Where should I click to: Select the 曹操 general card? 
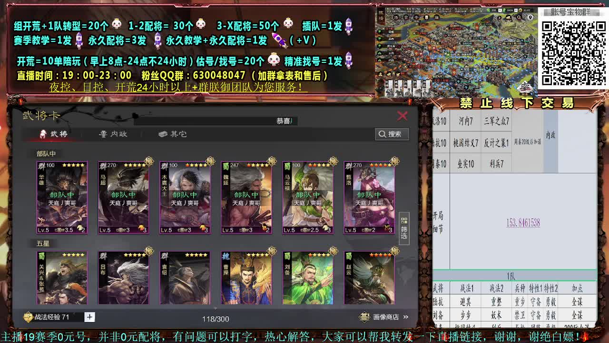(x=246, y=278)
